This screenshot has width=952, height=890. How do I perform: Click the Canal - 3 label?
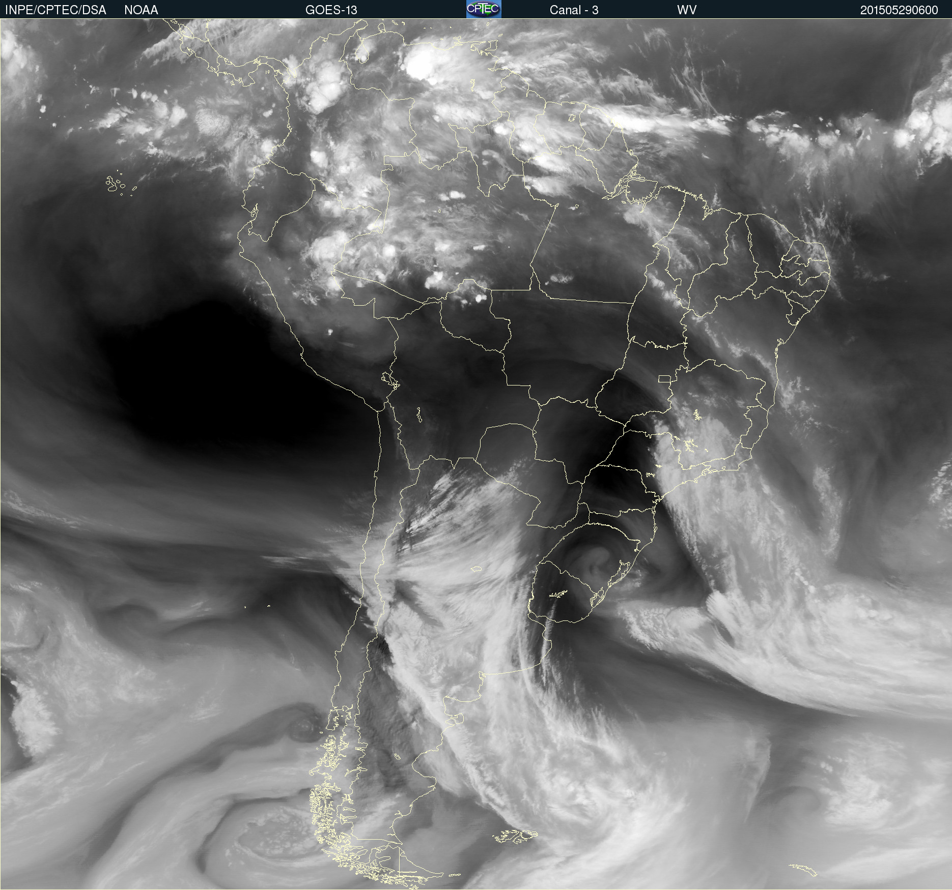pyautogui.click(x=574, y=10)
